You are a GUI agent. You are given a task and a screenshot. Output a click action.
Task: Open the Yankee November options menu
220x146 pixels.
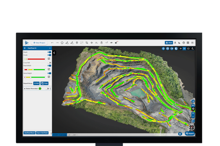coord(50,89)
